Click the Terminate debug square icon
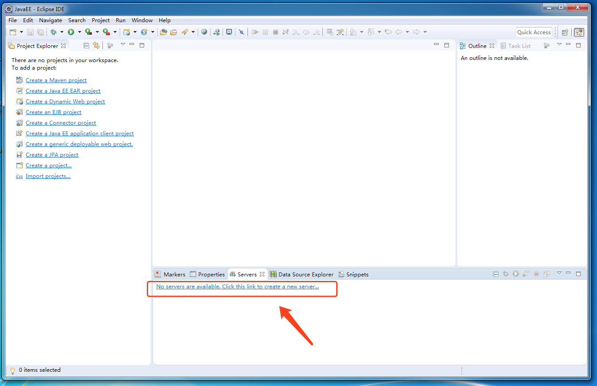The width and height of the screenshot is (597, 386). pyautogui.click(x=275, y=32)
